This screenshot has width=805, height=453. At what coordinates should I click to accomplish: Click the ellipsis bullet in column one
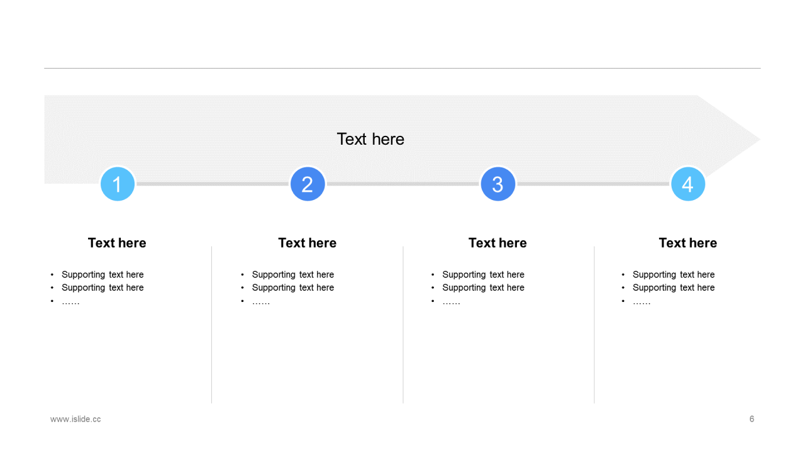coord(70,302)
